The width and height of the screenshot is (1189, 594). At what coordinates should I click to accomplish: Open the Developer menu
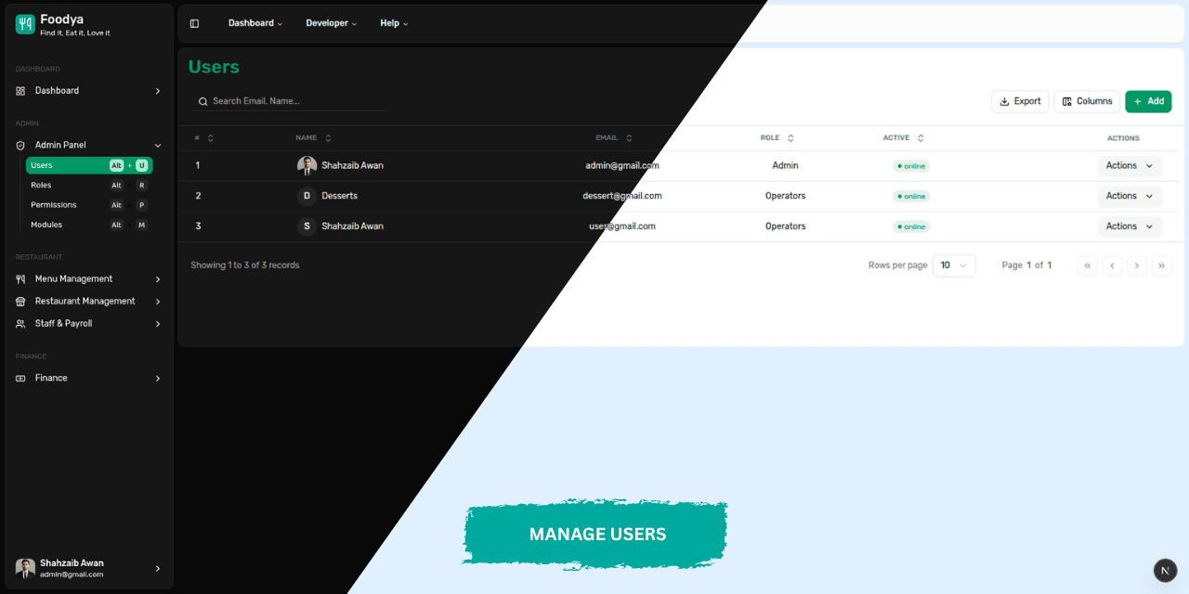(x=331, y=22)
